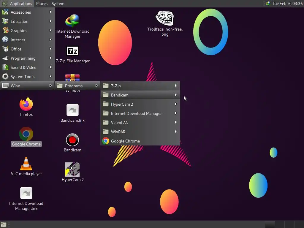Viewport: 304px width, 228px height.
Task: Launch Firefox from the desktop
Action: 26,107
